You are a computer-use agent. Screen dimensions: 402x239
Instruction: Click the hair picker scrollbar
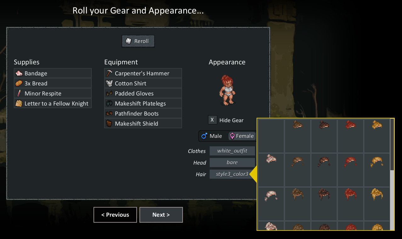pos(392,174)
